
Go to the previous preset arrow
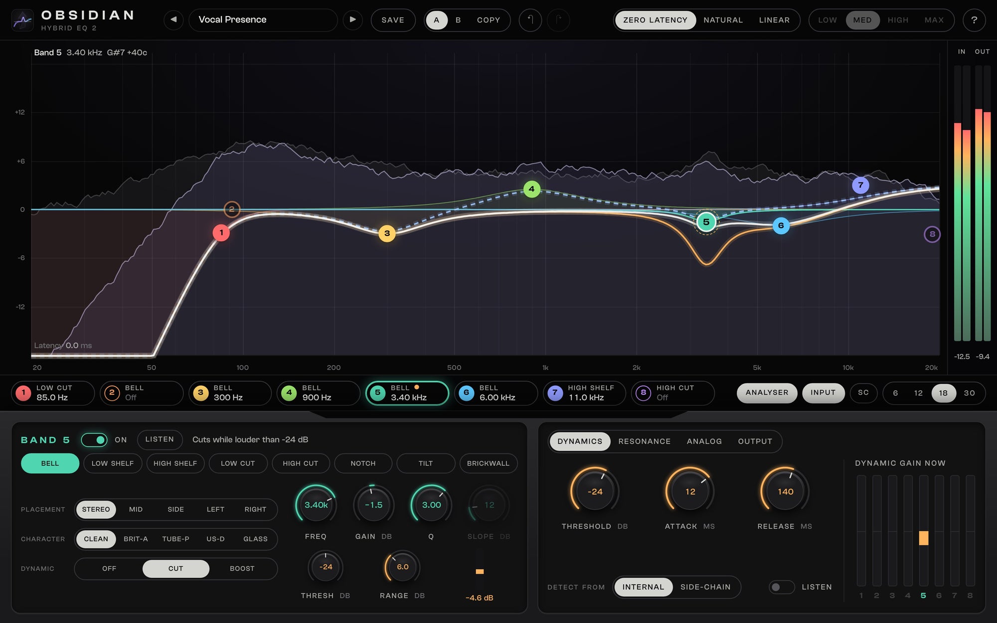173,20
